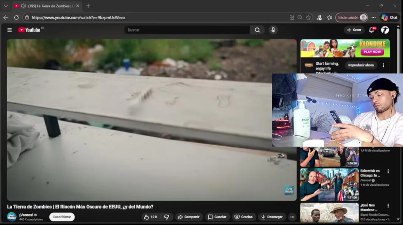The image size is (403, 225).
Task: Open options for ¿Qué Nos Mantiene video
Action: (x=388, y=206)
